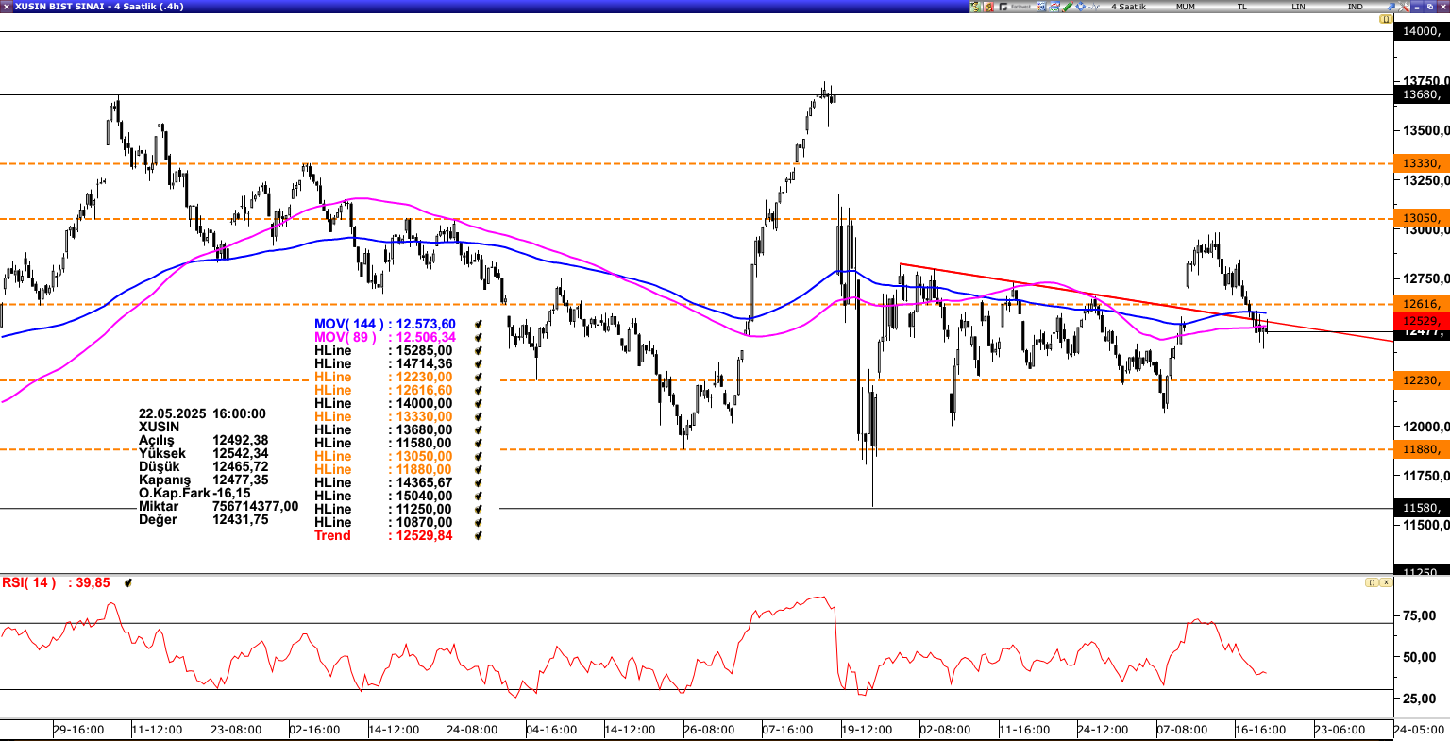The height and width of the screenshot is (741, 1450).
Task: Toggle the checkmark for HLine 10870,00
Action: (x=479, y=522)
